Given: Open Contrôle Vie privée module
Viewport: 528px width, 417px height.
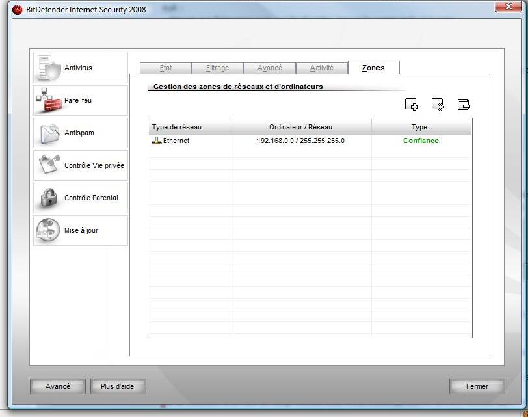Looking at the screenshot, I should pos(81,165).
